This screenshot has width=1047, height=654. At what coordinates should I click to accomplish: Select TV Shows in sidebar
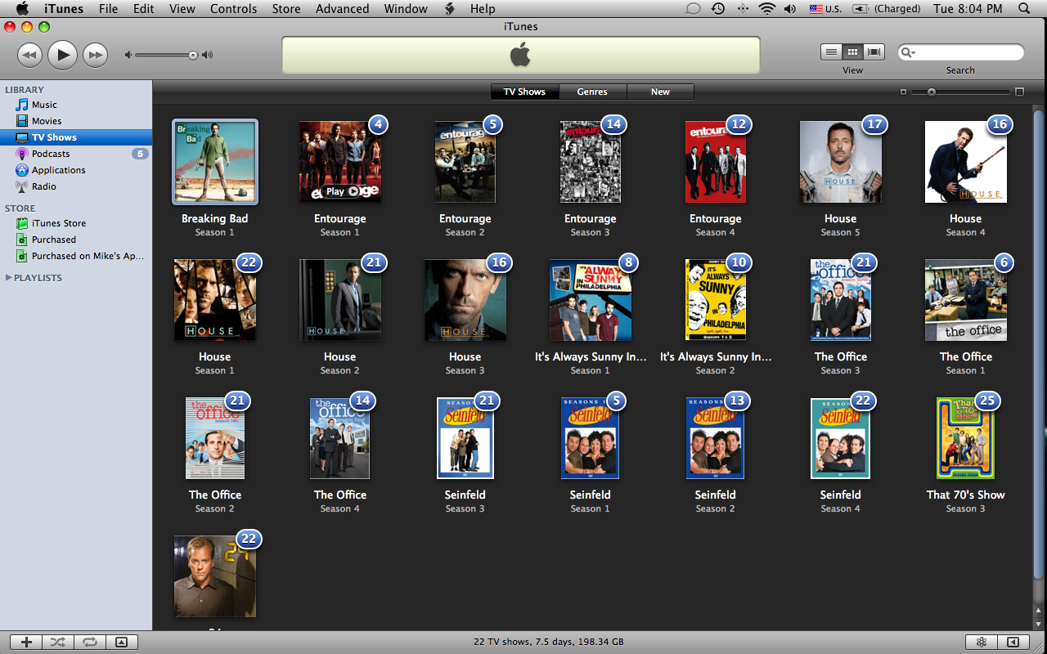(x=76, y=137)
